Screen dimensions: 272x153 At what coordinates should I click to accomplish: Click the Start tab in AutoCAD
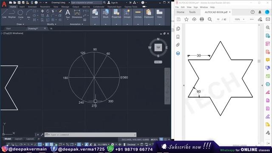(8, 28)
